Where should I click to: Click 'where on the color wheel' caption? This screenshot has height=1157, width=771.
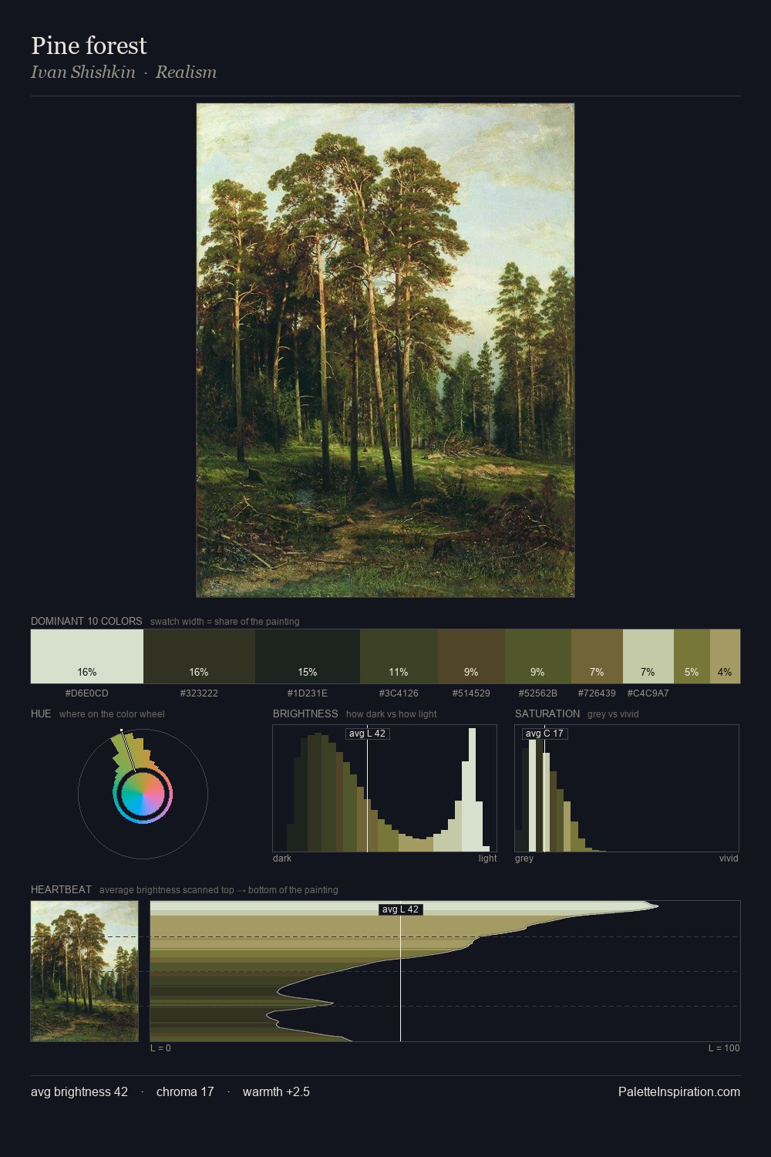pos(112,714)
